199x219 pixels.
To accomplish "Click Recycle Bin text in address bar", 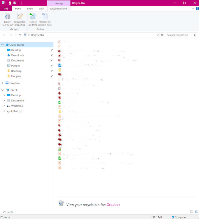I will tap(37, 35).
